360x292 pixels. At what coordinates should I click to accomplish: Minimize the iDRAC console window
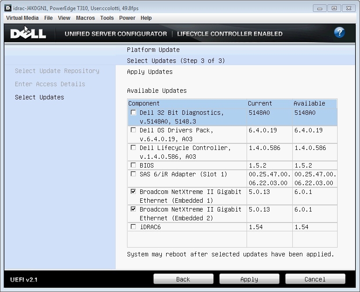pos(320,8)
